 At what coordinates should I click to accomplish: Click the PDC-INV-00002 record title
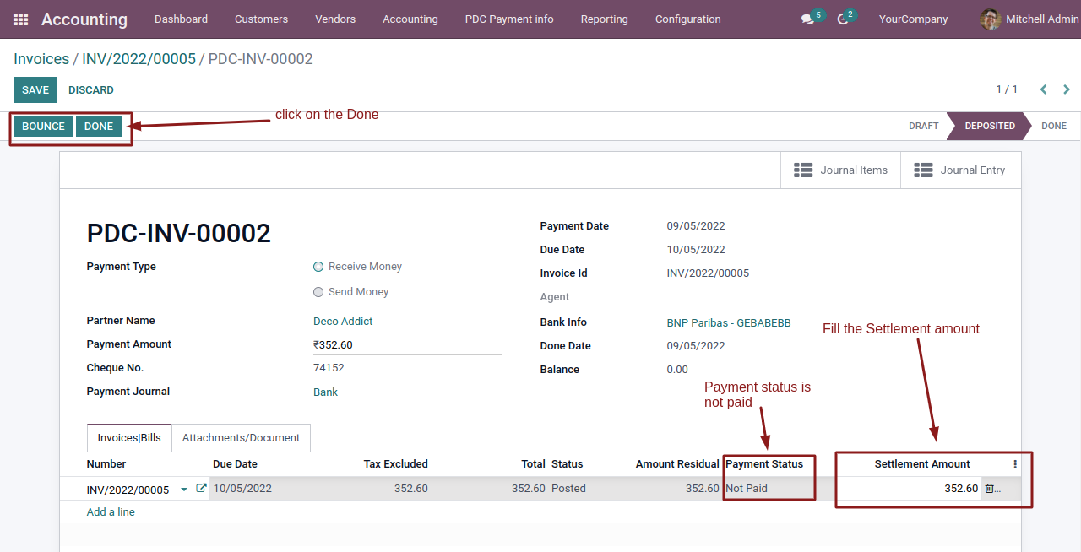point(179,234)
